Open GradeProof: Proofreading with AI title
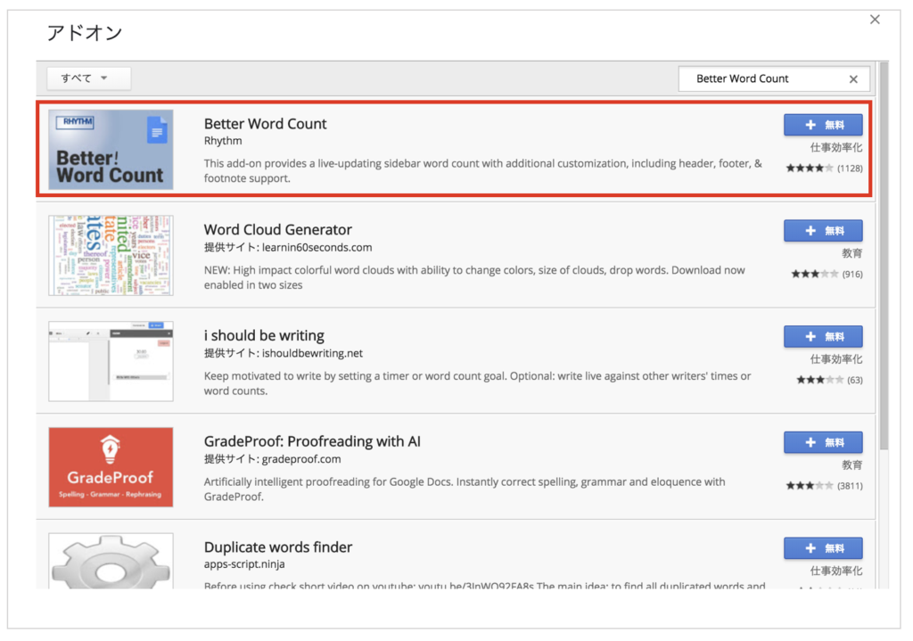The image size is (913, 641). 312,442
